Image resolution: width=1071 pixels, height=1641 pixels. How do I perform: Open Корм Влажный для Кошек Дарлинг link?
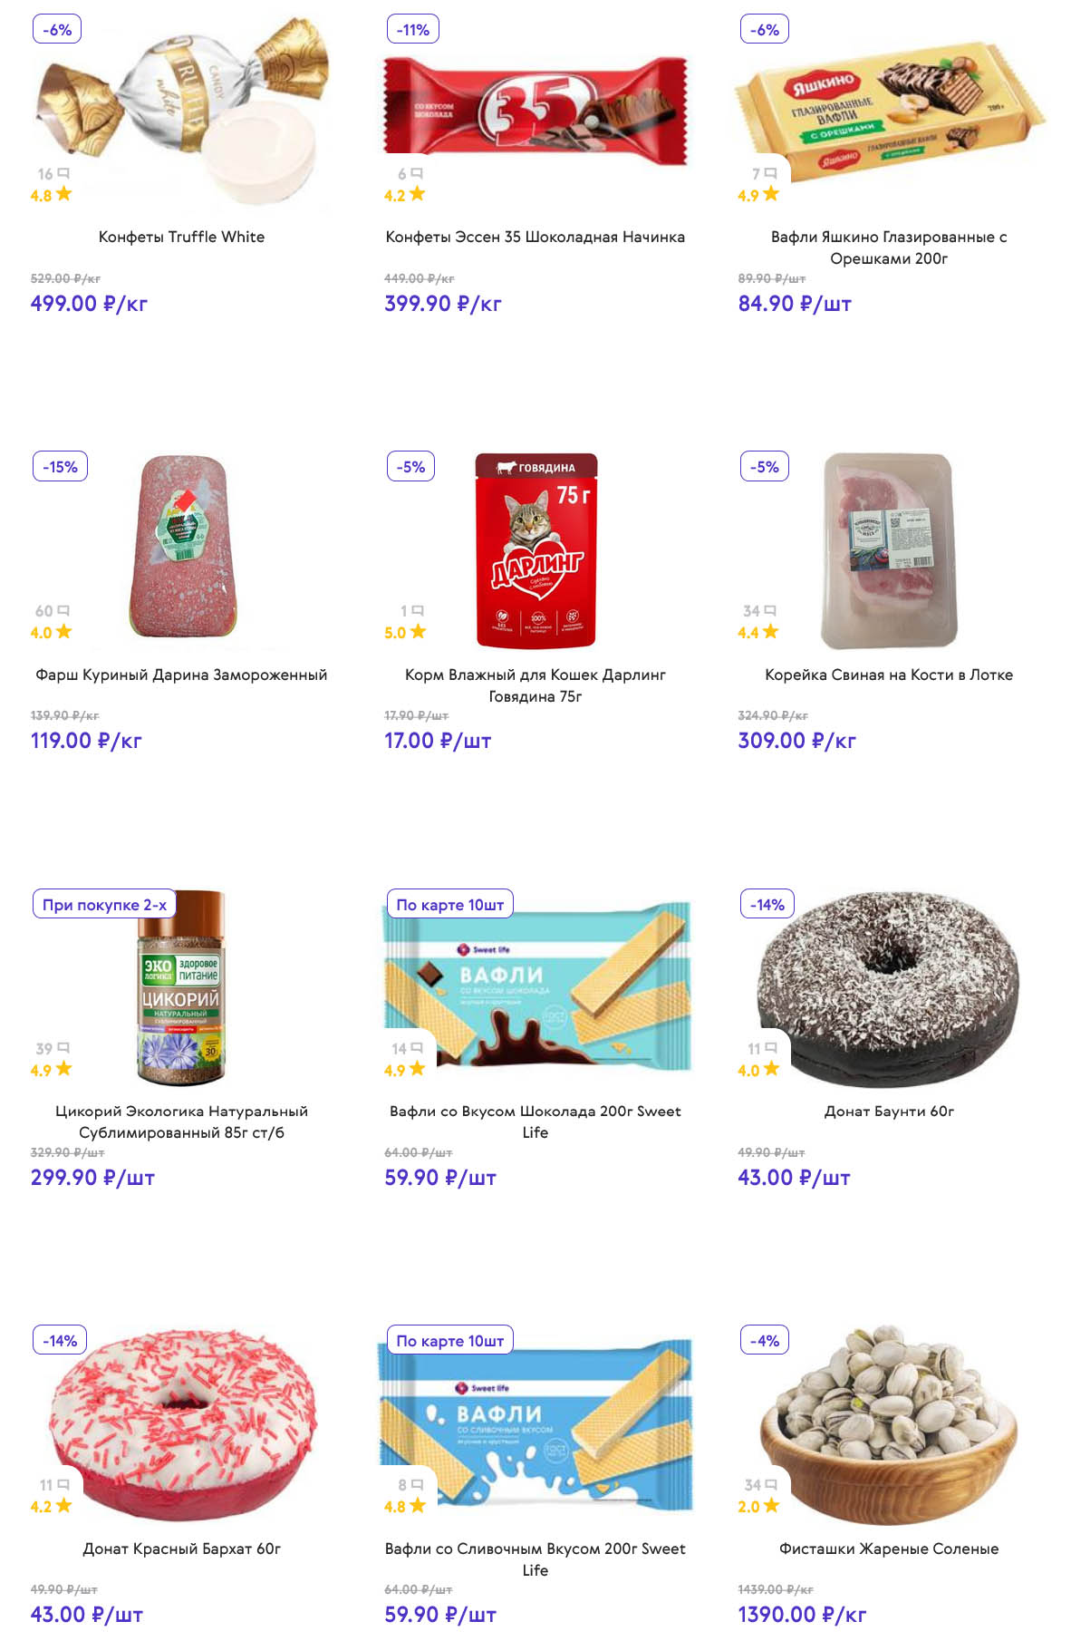535,685
